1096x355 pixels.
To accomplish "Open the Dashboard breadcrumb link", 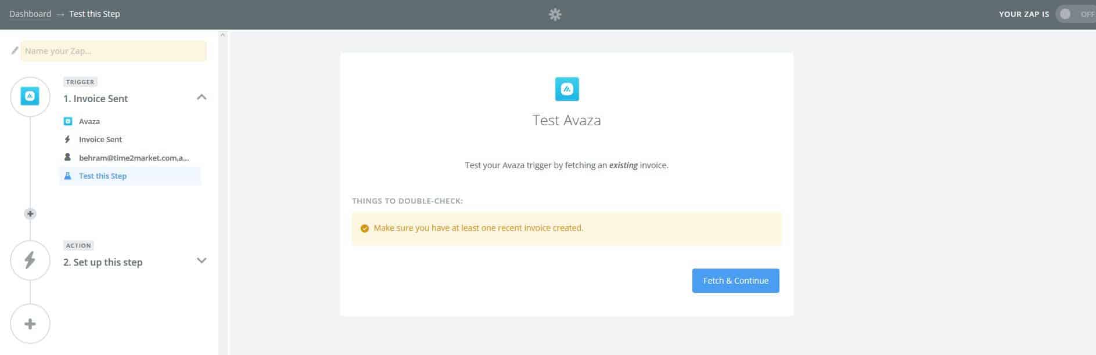I will tap(30, 14).
